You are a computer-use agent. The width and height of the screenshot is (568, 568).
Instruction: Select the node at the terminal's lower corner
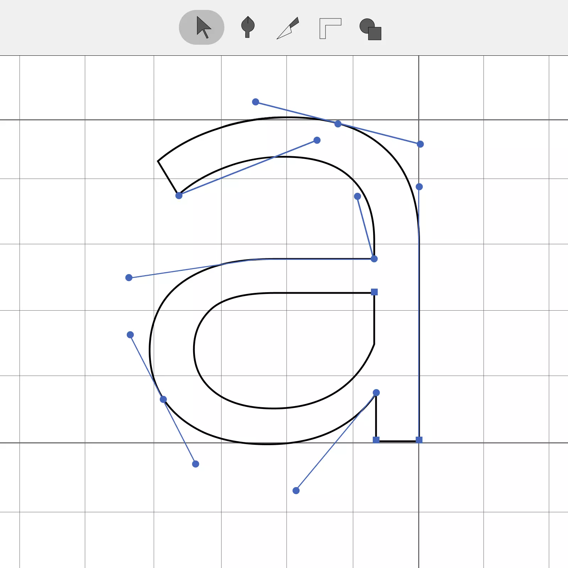(179, 196)
